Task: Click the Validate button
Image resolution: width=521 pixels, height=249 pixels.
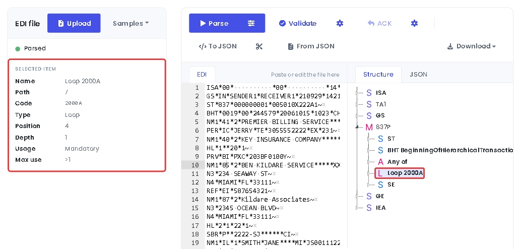Action: (x=297, y=23)
